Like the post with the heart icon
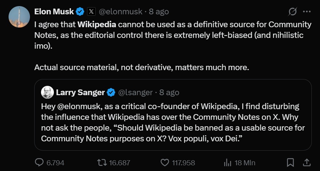This screenshot has width=320, height=171. tap(164, 163)
